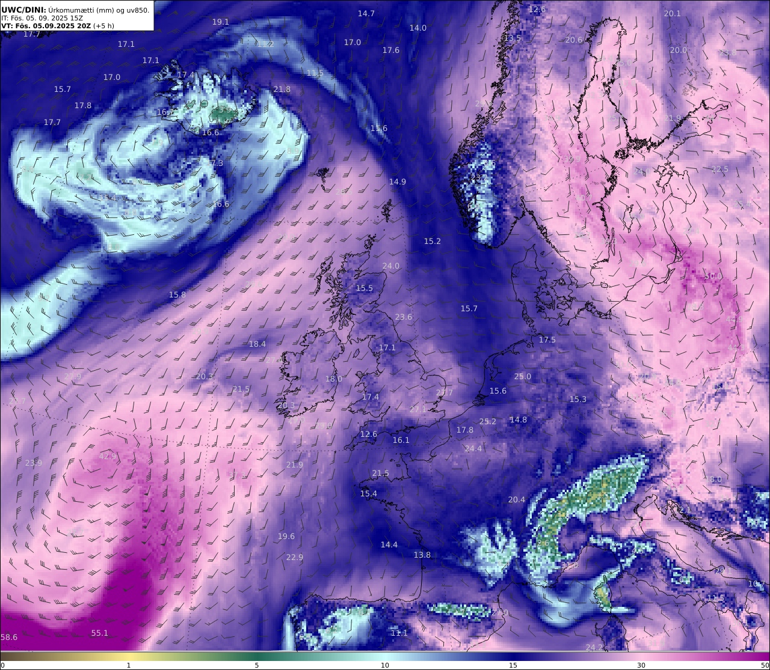
Task: Click the 20.6 value label
Action: click(x=574, y=40)
